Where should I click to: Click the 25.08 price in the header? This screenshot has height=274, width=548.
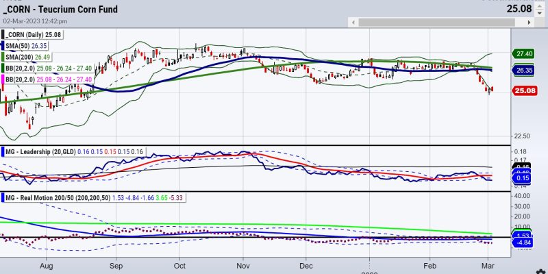tap(531, 10)
